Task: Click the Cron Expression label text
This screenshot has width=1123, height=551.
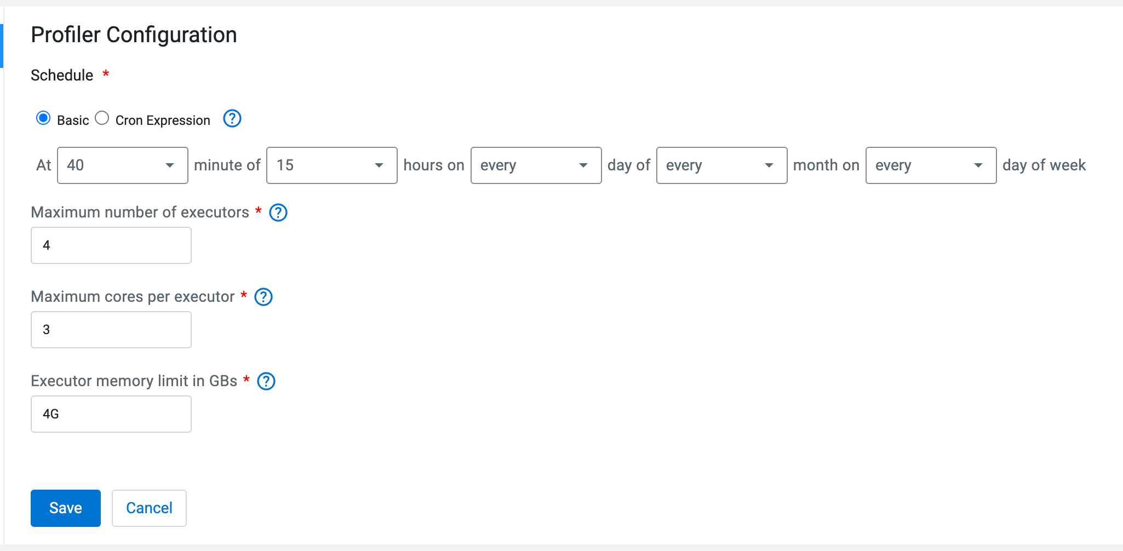Action: 163,120
